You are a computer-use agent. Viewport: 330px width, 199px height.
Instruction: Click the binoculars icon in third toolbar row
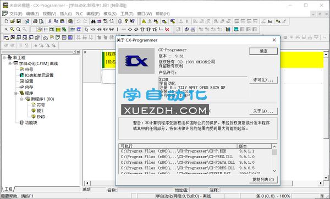pos(45,37)
